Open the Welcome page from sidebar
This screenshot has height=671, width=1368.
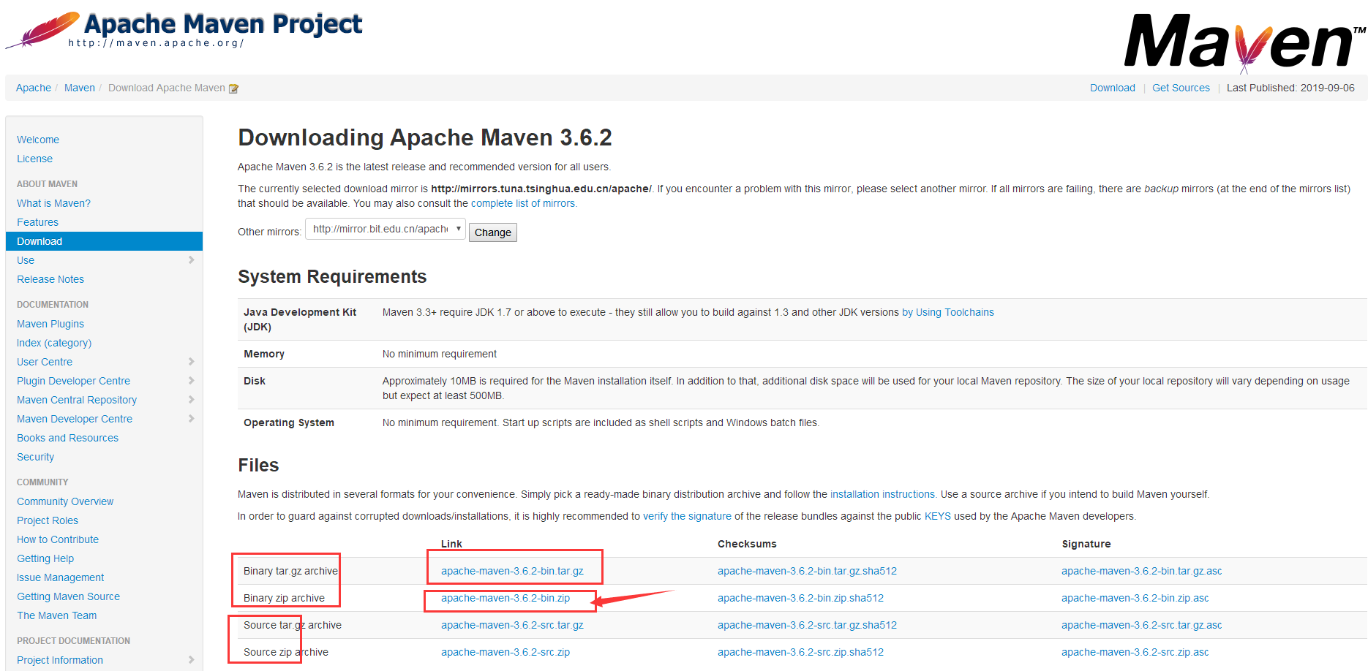(x=37, y=139)
